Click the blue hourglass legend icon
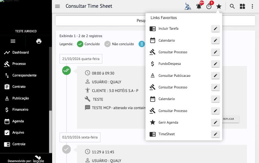Image resolution: width=259 pixels, height=163 pixels. 142,44
